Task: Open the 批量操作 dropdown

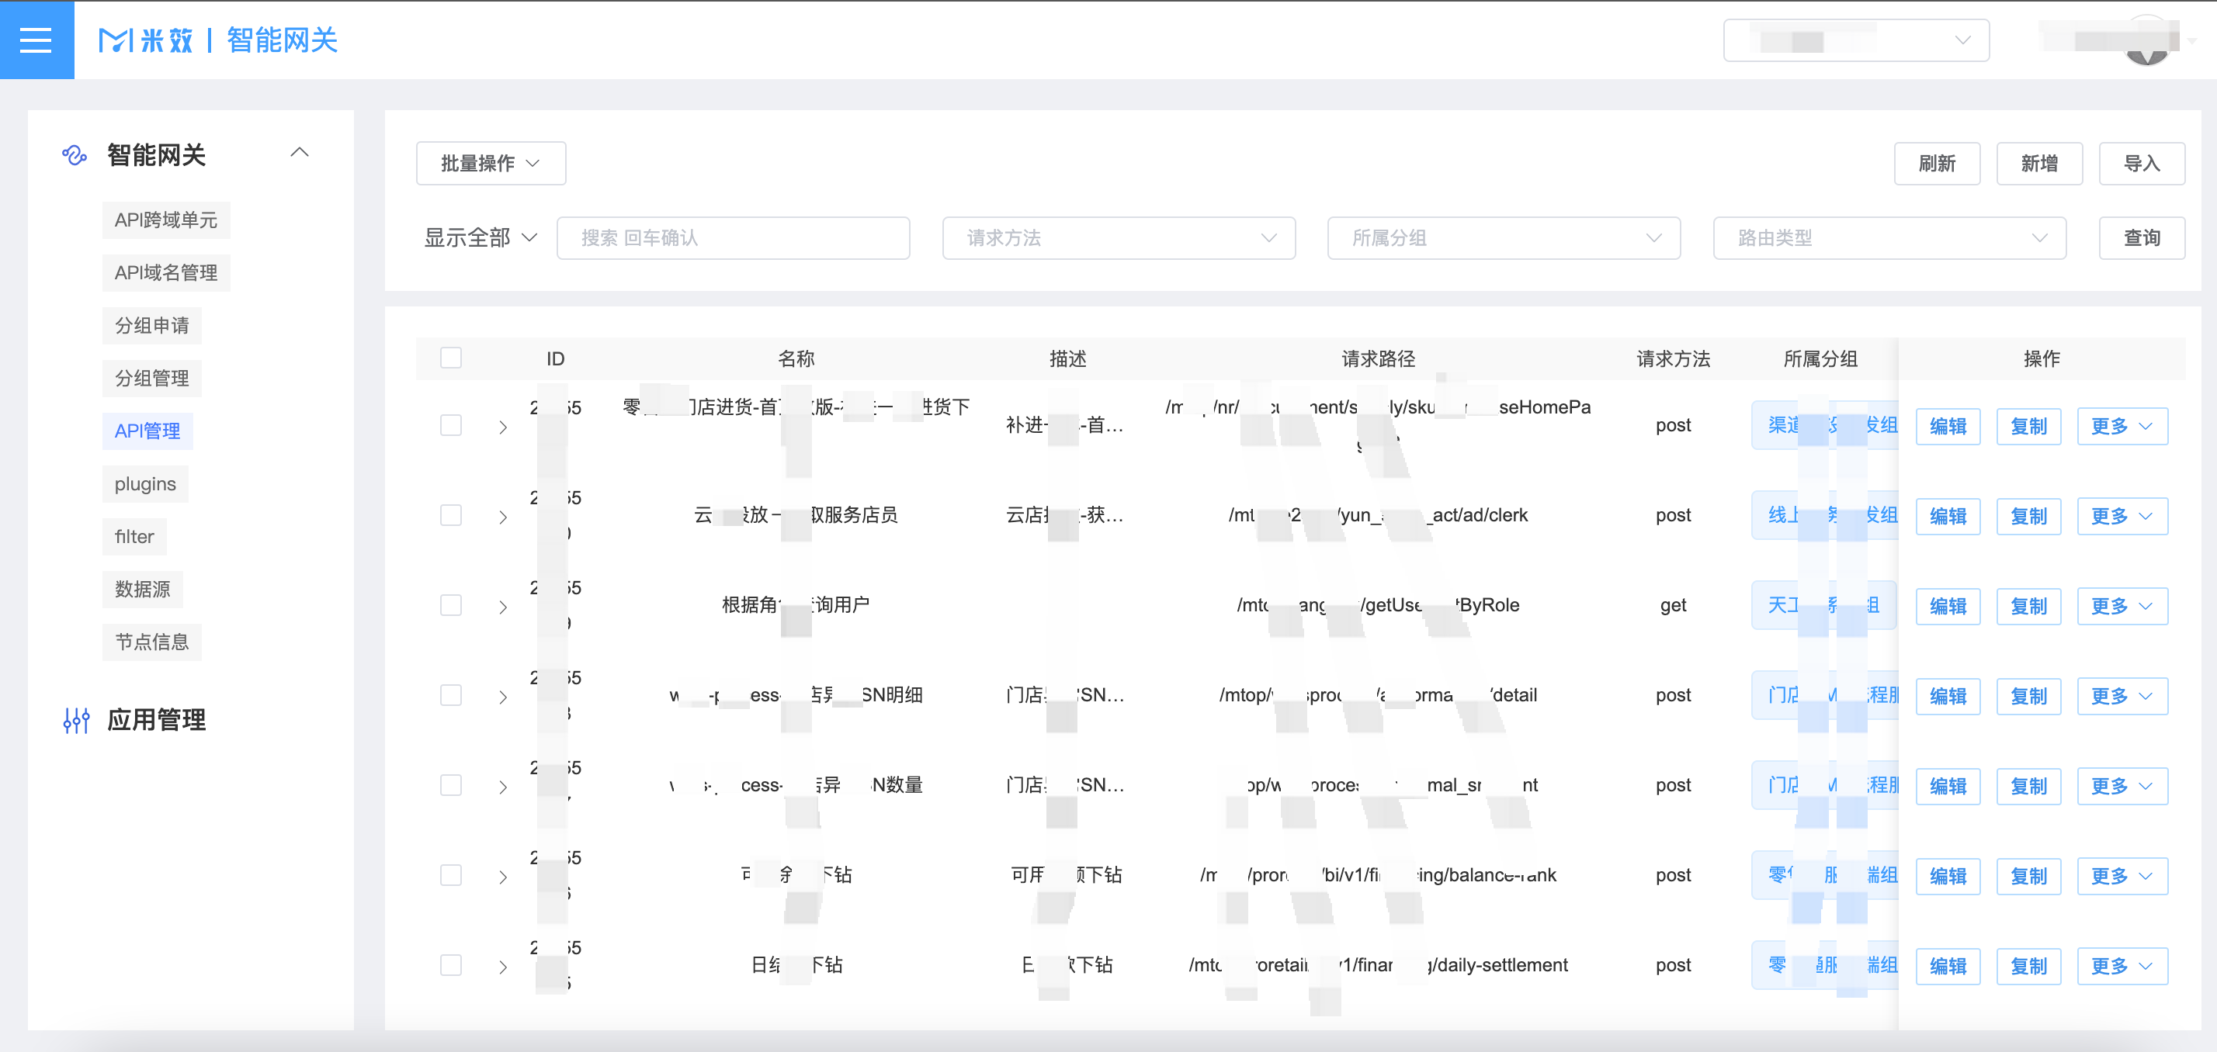Action: tap(491, 164)
